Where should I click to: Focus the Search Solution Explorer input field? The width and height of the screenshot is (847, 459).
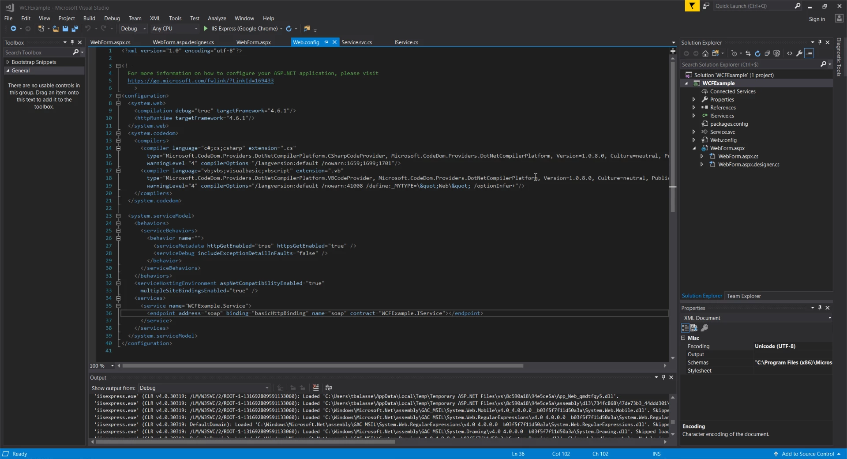(x=750, y=64)
